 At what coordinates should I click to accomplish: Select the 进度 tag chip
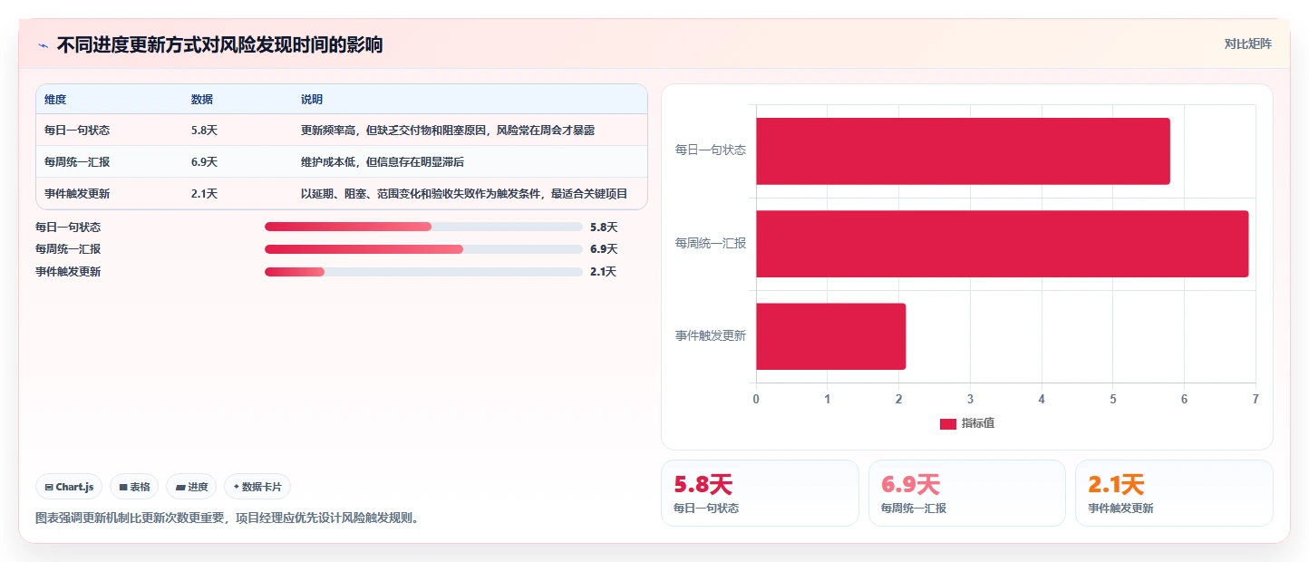click(x=191, y=487)
